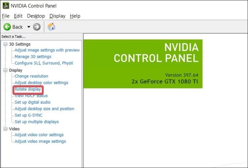
Task: Select Rotate display task
Action: pyautogui.click(x=28, y=89)
